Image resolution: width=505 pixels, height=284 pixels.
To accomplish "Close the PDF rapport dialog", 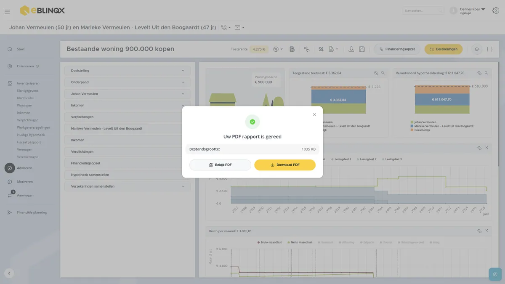I will point(314,114).
